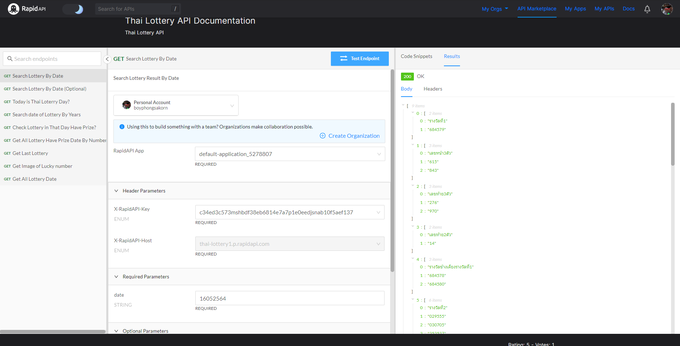The width and height of the screenshot is (680, 346).
Task: Open My APIs link
Action: [604, 9]
